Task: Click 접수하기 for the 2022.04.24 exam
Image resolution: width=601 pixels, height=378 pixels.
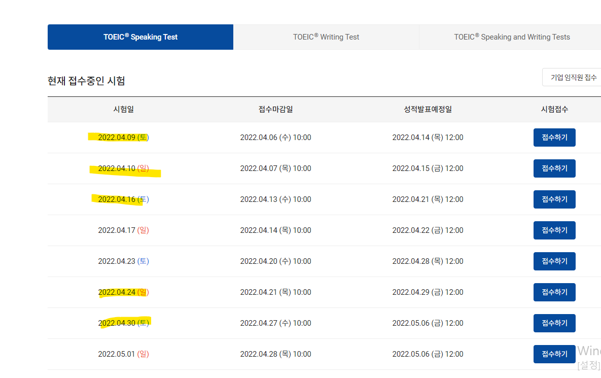Action: (554, 292)
